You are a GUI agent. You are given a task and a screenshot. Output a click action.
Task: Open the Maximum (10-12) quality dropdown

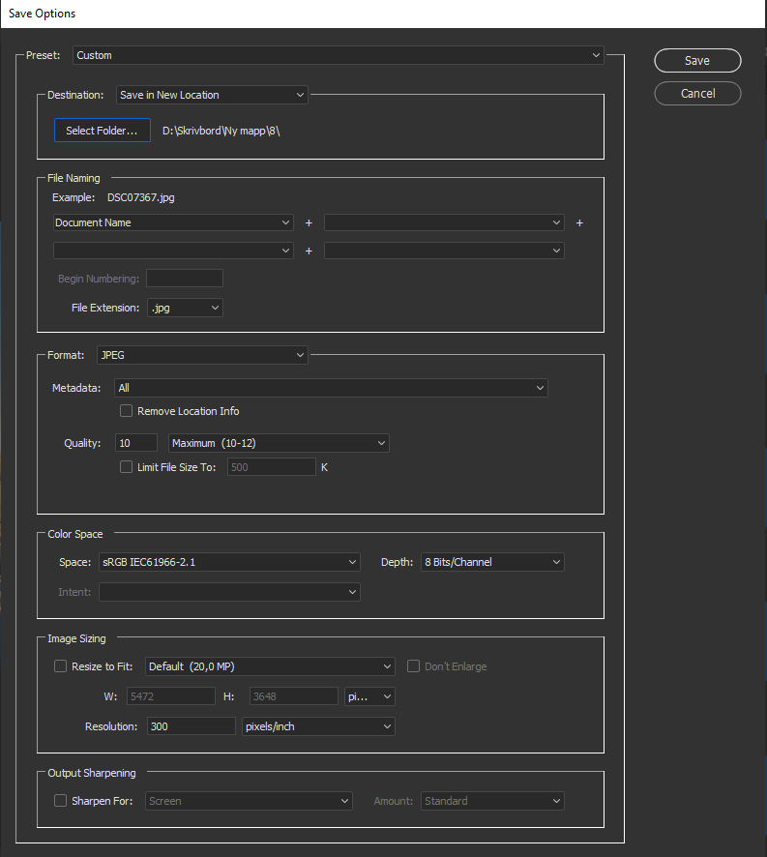click(x=279, y=443)
